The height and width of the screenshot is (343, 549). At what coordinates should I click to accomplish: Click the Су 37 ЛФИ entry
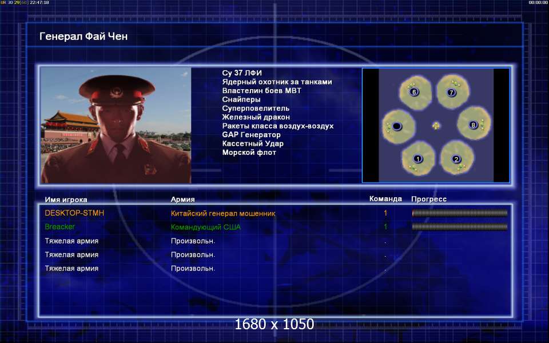pyautogui.click(x=242, y=73)
